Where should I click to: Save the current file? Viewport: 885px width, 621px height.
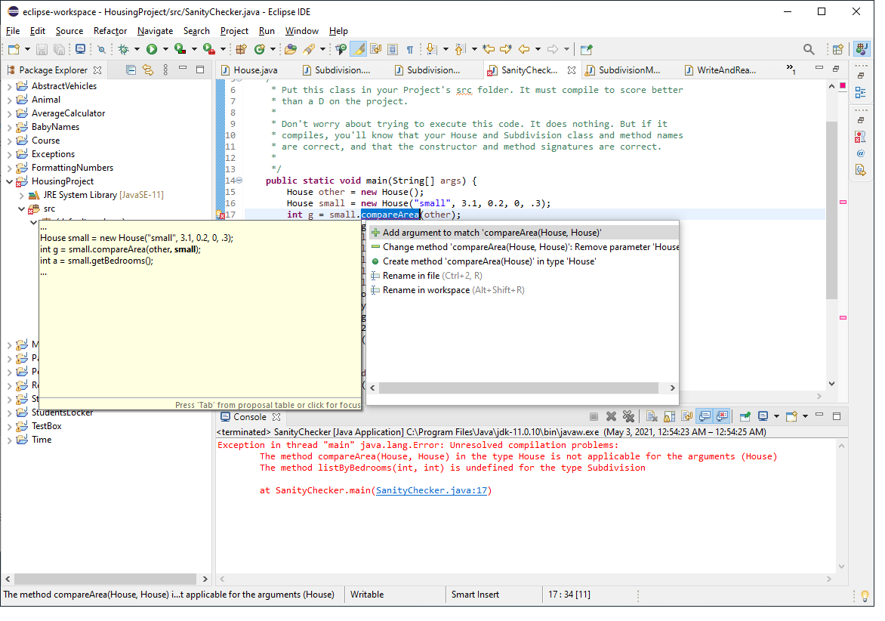[x=42, y=48]
